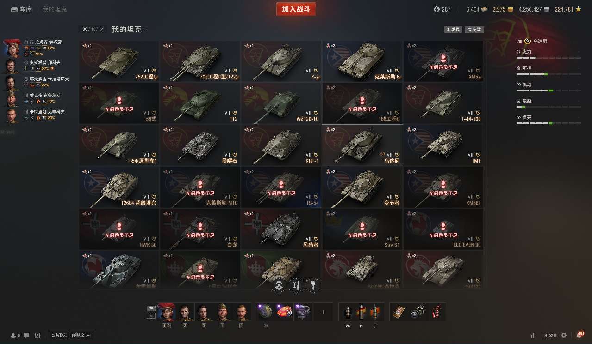This screenshot has height=344, width=592.
Task: Clear the 36/137 tank filter
Action: pos(102,29)
